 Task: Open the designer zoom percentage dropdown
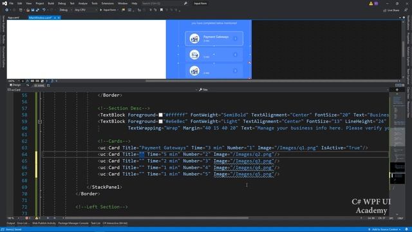[x=14, y=81]
